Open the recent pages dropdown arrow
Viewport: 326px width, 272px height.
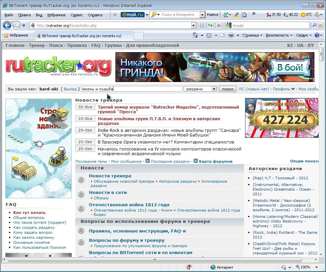point(24,26)
